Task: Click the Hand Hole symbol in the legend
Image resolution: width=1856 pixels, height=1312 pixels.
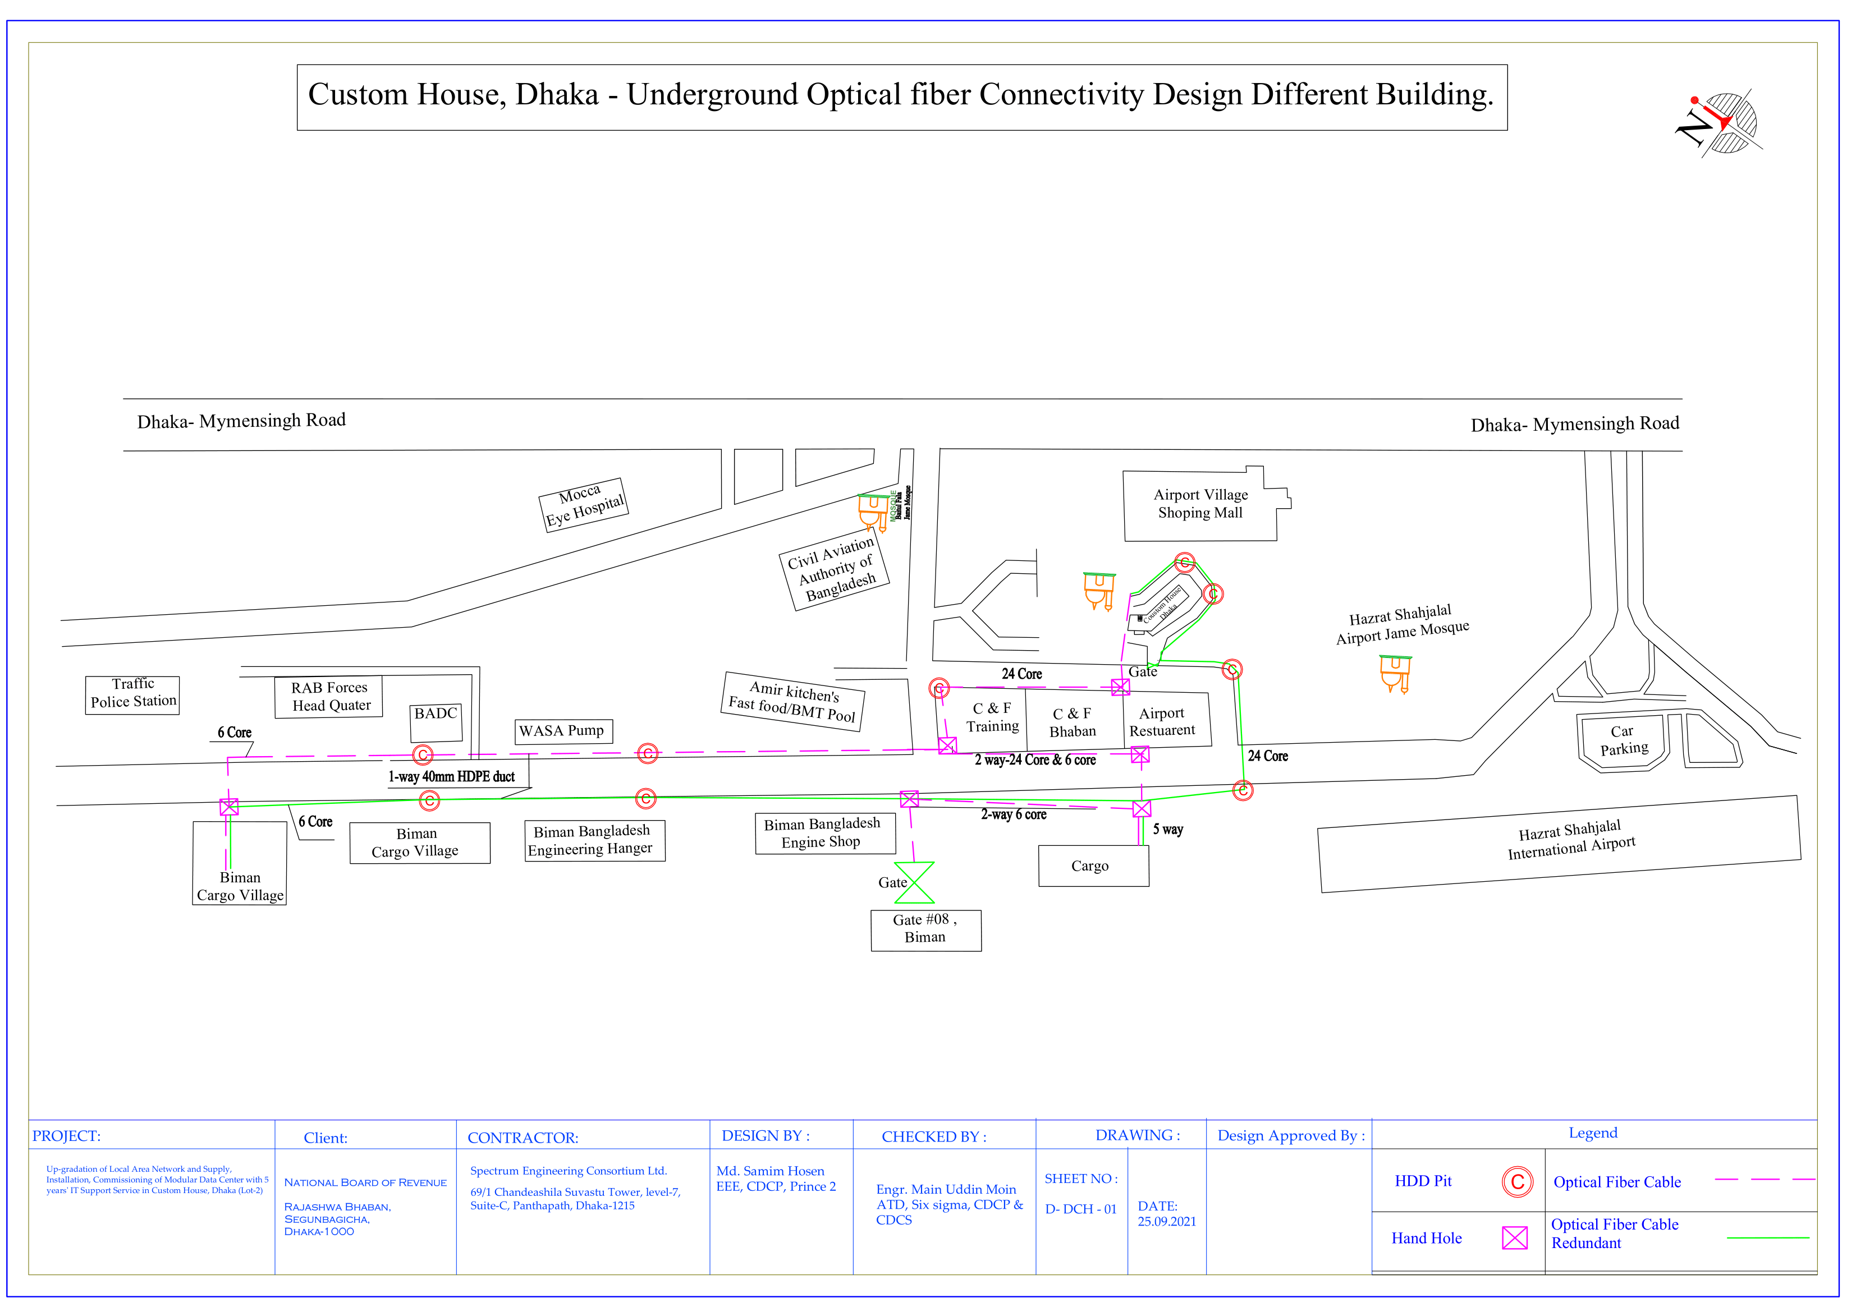Action: 1515,1237
